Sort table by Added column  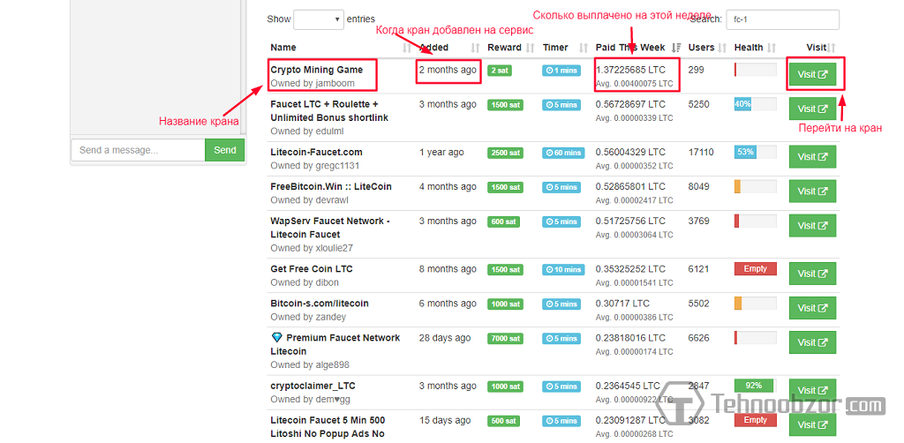click(x=449, y=48)
